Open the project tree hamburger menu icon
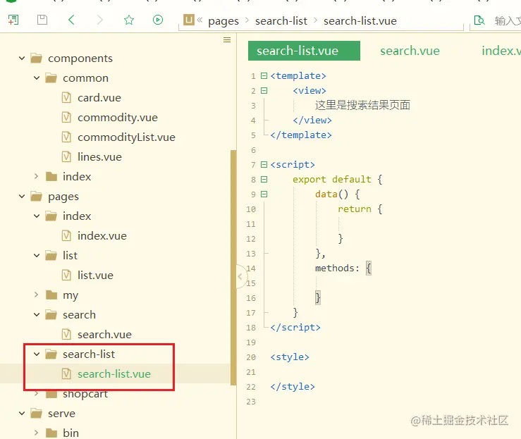Viewport: 521px width, 439px height. coord(227,40)
